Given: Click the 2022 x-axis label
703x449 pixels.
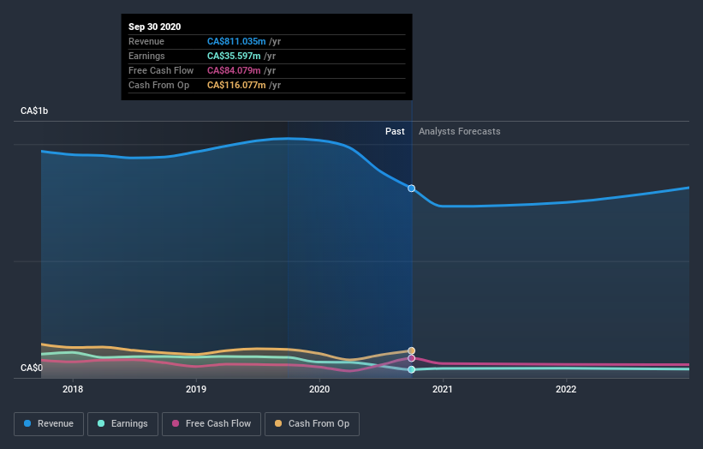Looking at the screenshot, I should 566,389.
